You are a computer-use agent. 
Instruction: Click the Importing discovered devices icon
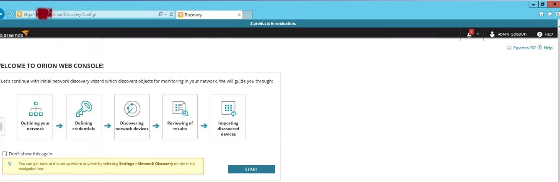(x=228, y=108)
